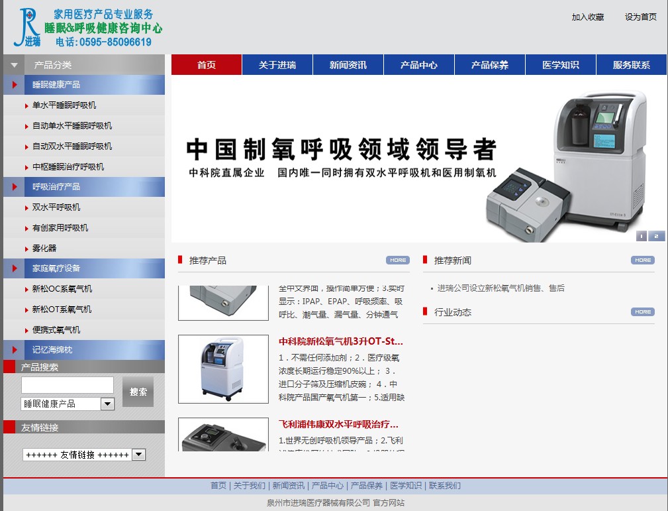Screen dimensions: 668x511
Task: Switch banner to slide 1
Action: click(x=642, y=236)
